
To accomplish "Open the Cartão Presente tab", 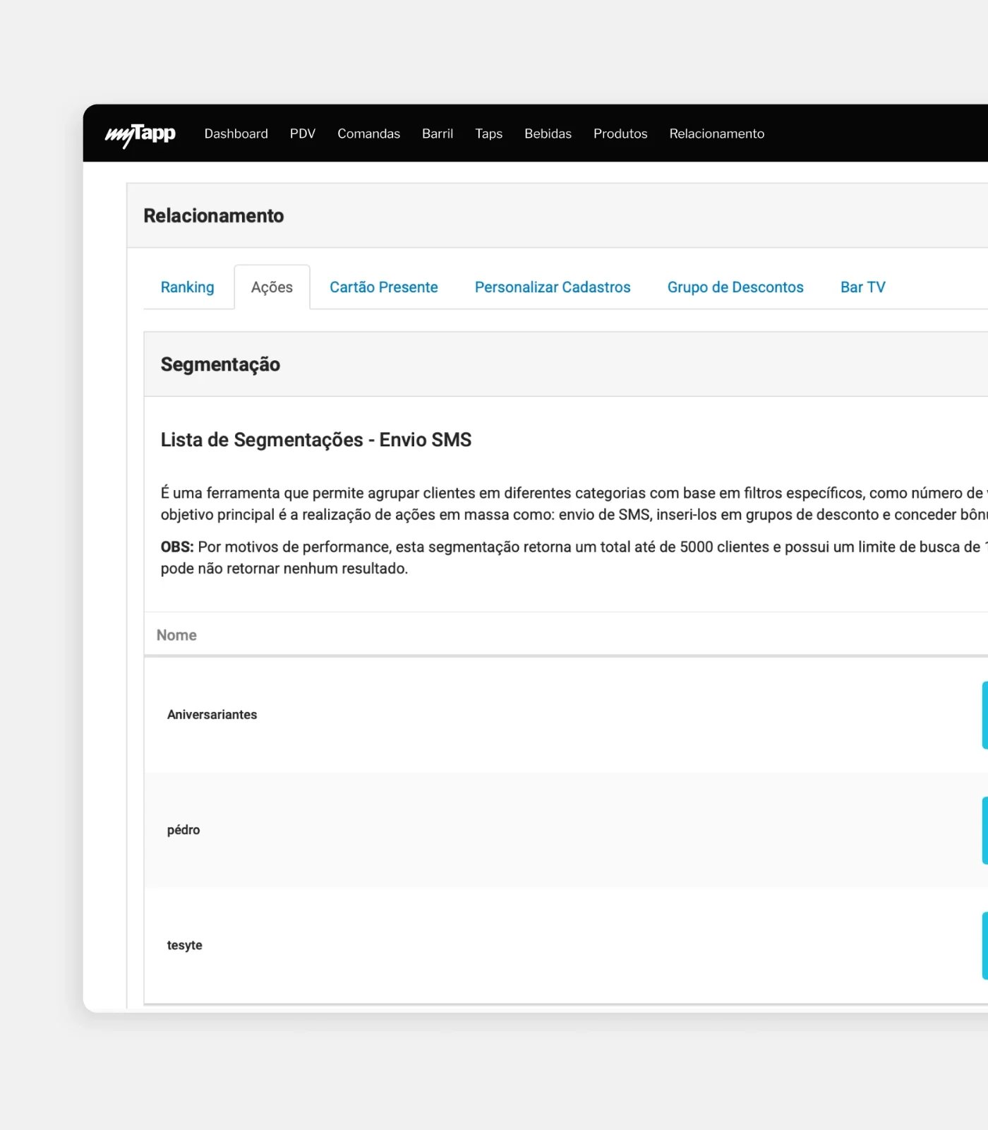I will pos(383,287).
